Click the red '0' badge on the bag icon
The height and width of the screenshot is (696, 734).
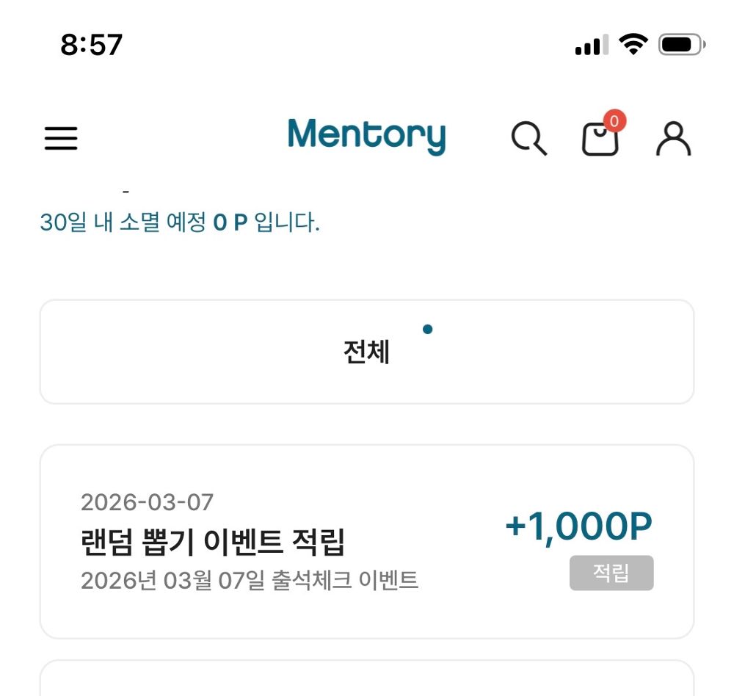[x=615, y=122]
